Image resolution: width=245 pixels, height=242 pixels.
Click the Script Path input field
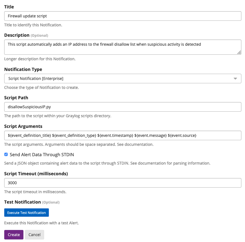[123, 107]
